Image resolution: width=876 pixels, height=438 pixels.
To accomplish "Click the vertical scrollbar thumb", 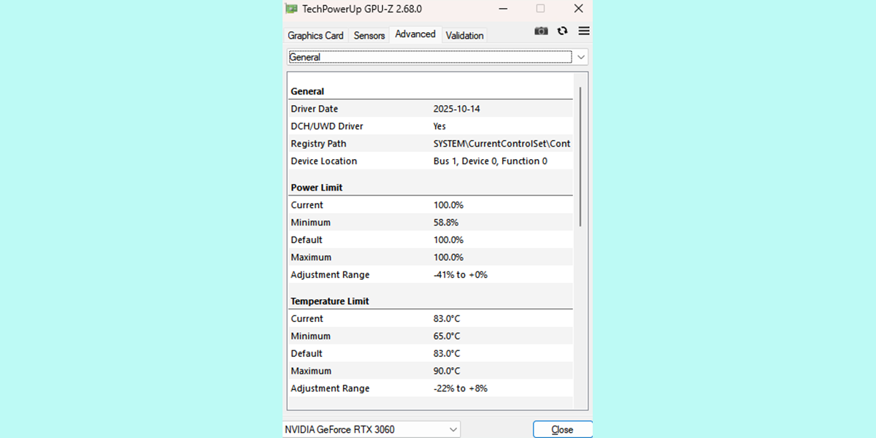I will click(580, 156).
